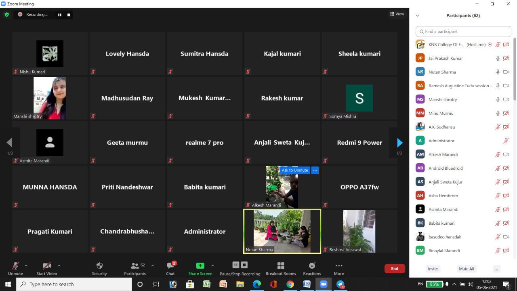Viewport: 517px width, 291px height.
Task: Select Asha Hembrom in participants list
Action: (x=463, y=196)
